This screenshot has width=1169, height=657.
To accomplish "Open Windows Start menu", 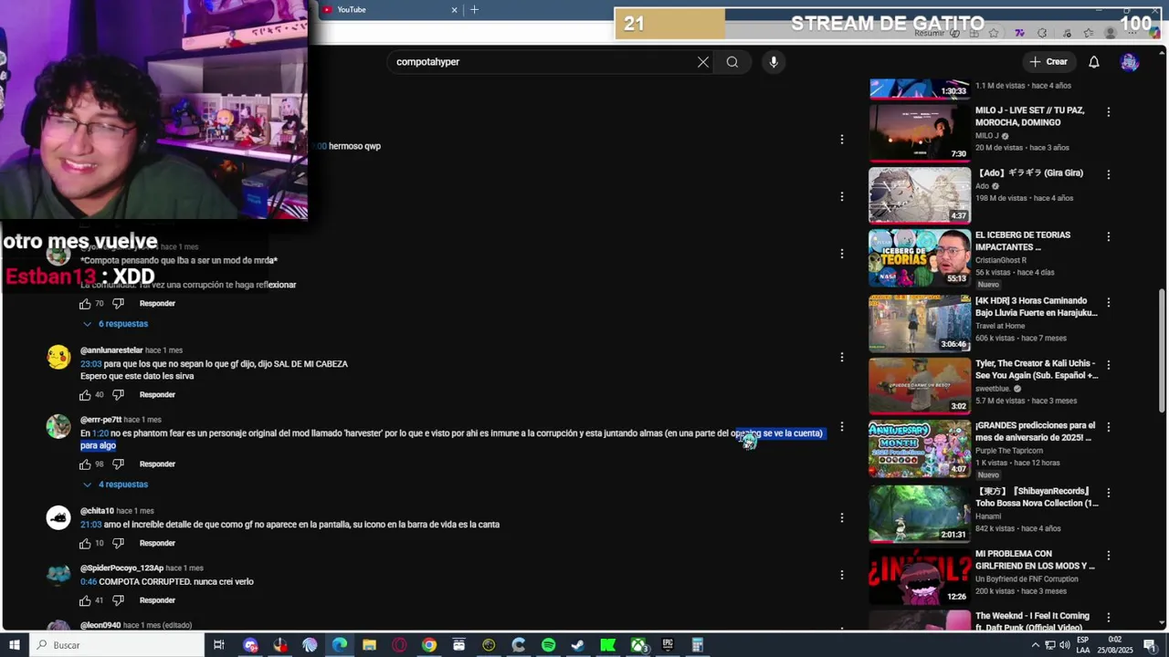I will (x=14, y=645).
